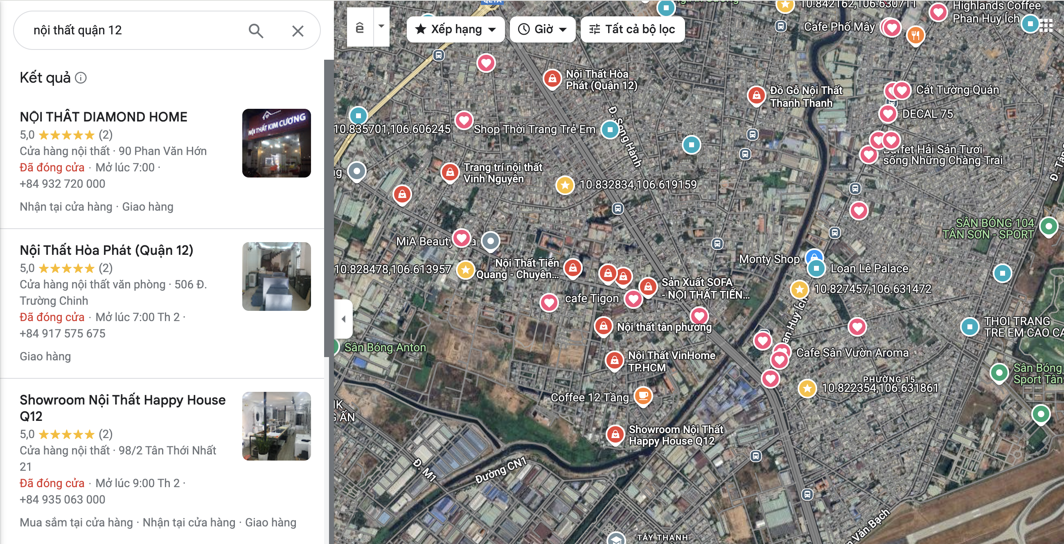Click the phone number +84 932 720 000
Viewport: 1064px width, 544px height.
pos(62,184)
